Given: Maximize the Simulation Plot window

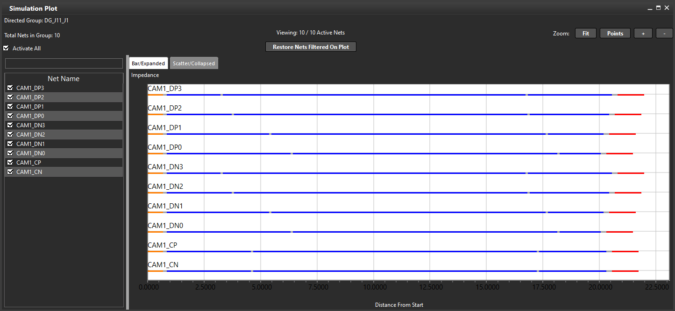Looking at the screenshot, I should (658, 8).
